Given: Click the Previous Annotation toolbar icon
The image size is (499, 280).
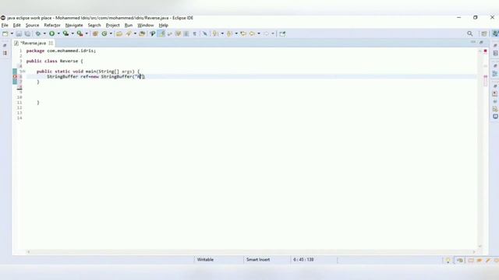Looking at the screenshot, I should point(229,33).
